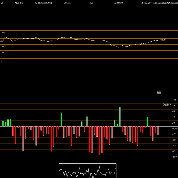Click the MR axis label 100

tap(174, 100)
